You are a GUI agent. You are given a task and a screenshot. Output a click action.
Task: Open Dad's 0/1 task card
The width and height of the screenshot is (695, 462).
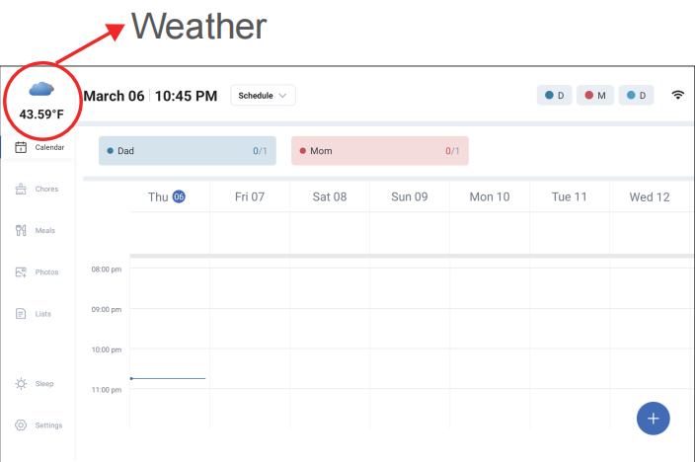[x=188, y=151]
